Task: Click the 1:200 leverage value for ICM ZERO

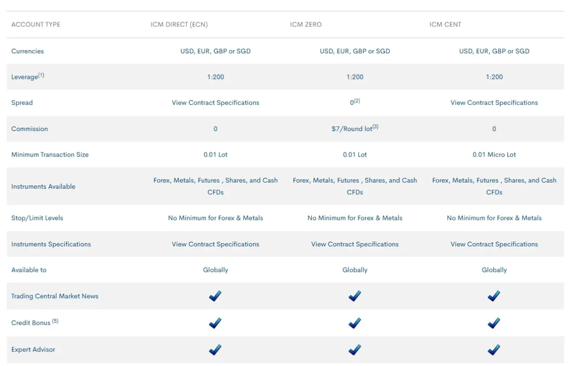Action: point(355,77)
